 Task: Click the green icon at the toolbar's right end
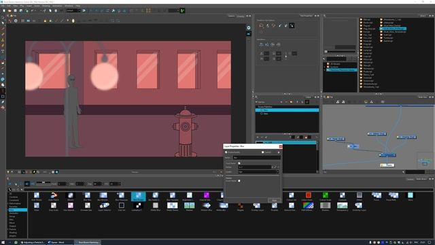coord(182,11)
